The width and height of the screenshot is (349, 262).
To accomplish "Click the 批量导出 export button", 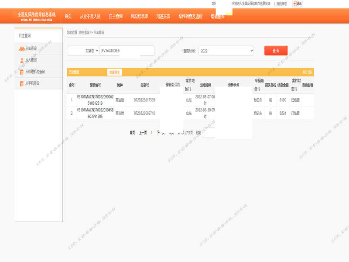I will [115, 72].
